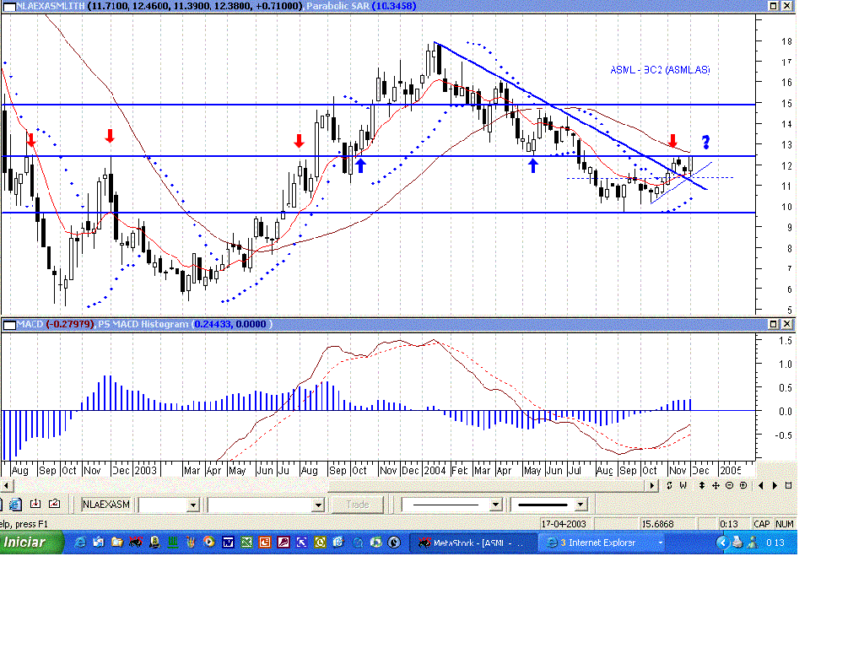Click the vertical rescale arrows icon
This screenshot has width=864, height=648.
point(702,485)
